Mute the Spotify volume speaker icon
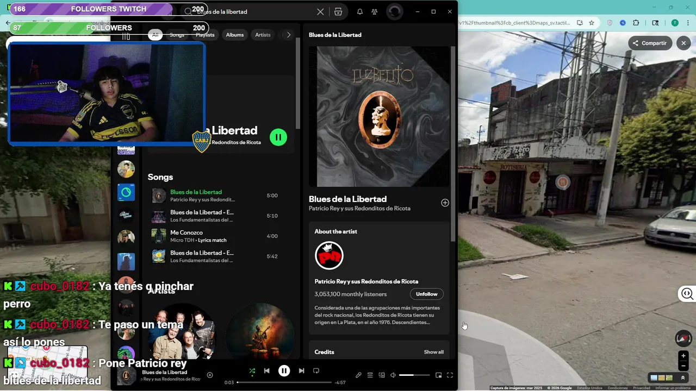The image size is (696, 391). pyautogui.click(x=393, y=375)
